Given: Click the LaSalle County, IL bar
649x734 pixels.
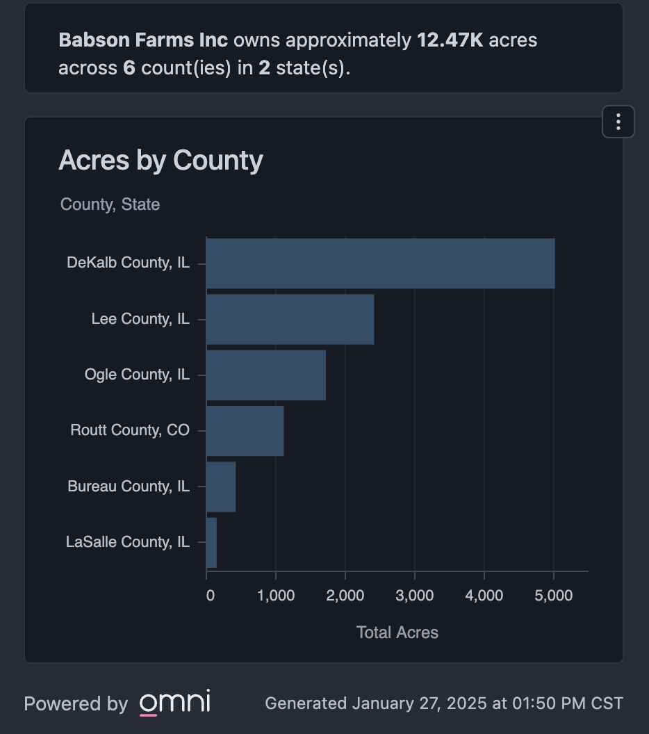Looking at the screenshot, I should point(211,543).
